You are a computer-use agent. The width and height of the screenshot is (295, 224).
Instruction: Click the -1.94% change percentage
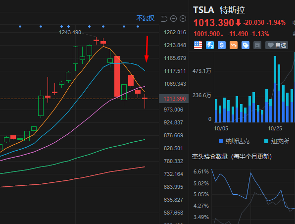coord(276,23)
